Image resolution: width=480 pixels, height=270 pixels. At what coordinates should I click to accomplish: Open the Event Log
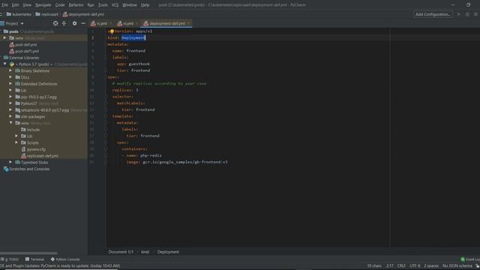click(470, 259)
